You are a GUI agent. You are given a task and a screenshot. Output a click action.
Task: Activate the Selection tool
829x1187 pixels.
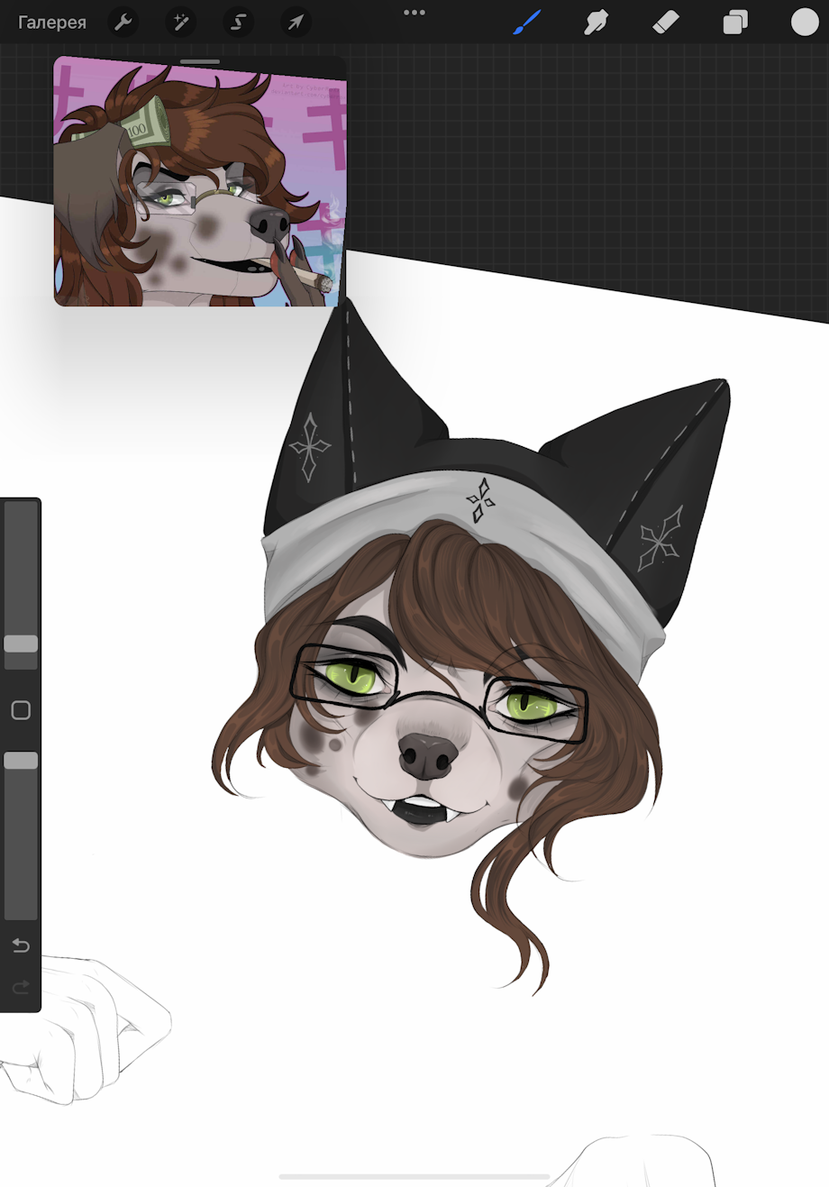tap(238, 22)
